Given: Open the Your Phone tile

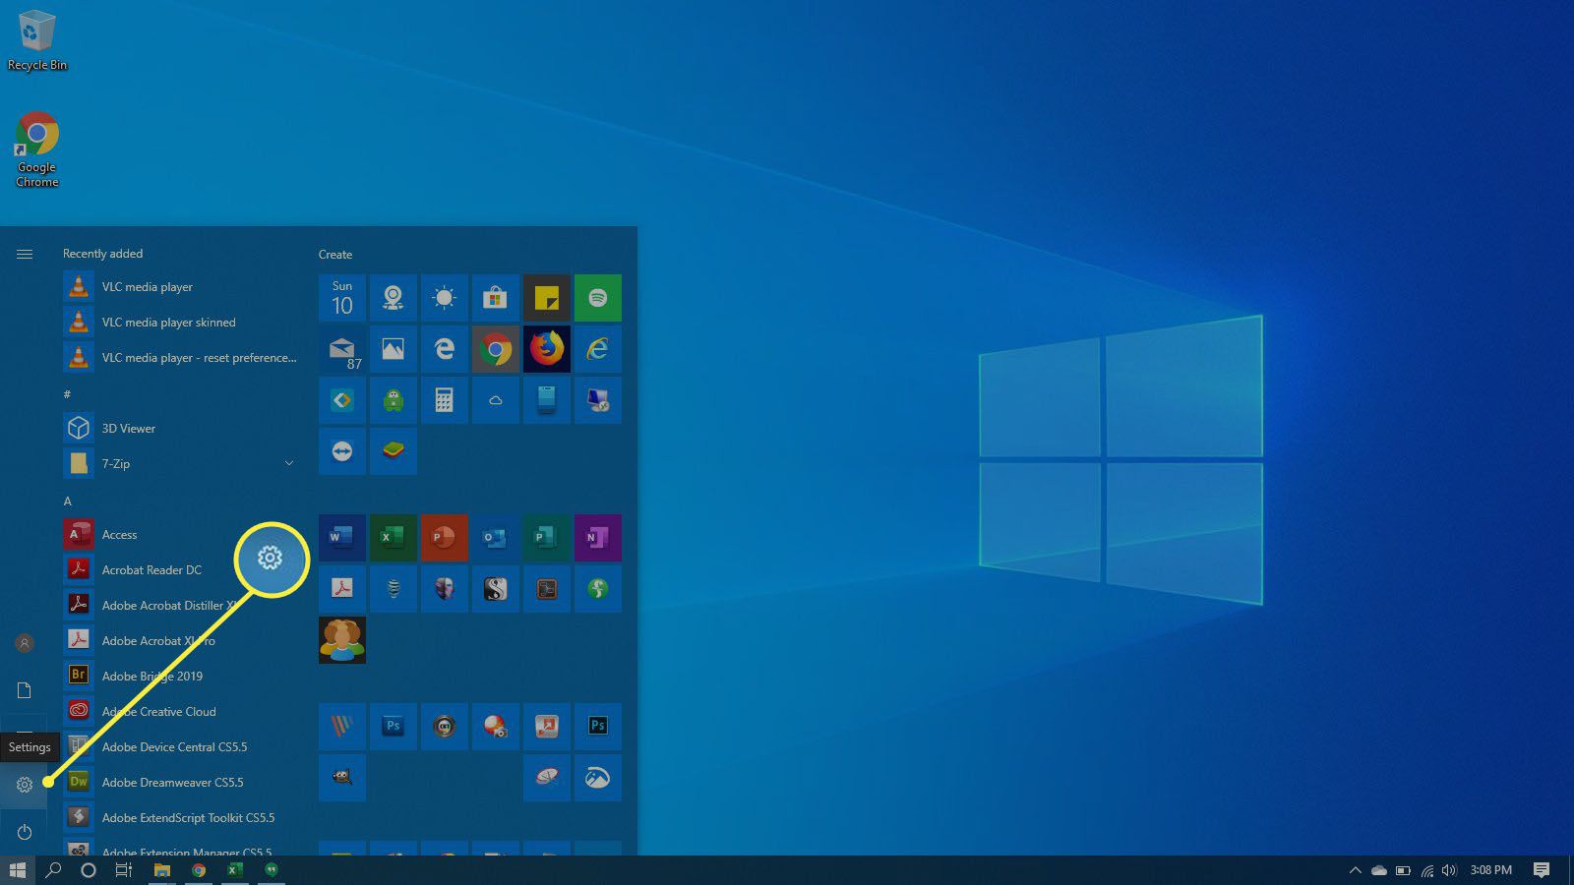Looking at the screenshot, I should pos(547,400).
